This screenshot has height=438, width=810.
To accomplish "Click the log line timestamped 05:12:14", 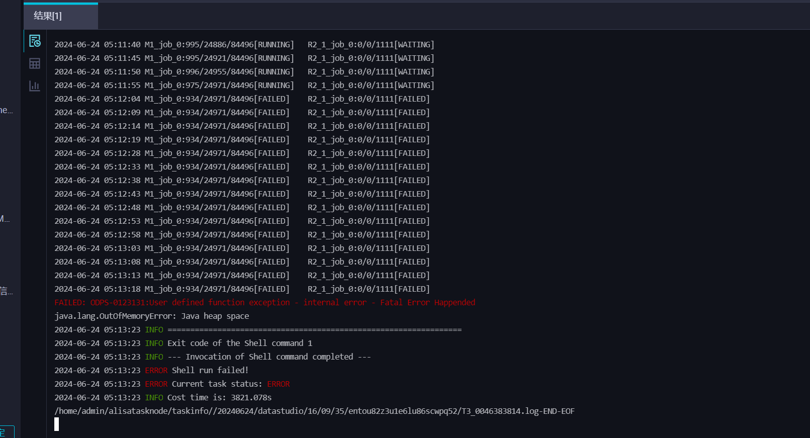I will pos(242,126).
